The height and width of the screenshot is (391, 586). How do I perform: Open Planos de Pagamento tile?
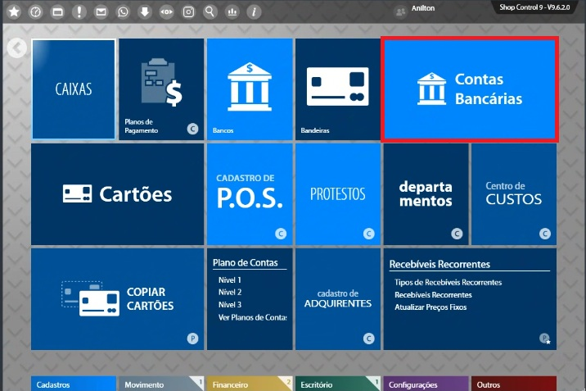(161, 89)
